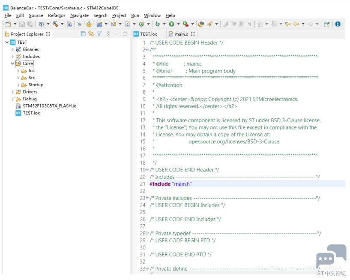Click the Build hammer icon
Screen dimensions: 350x280
pos(55,24)
